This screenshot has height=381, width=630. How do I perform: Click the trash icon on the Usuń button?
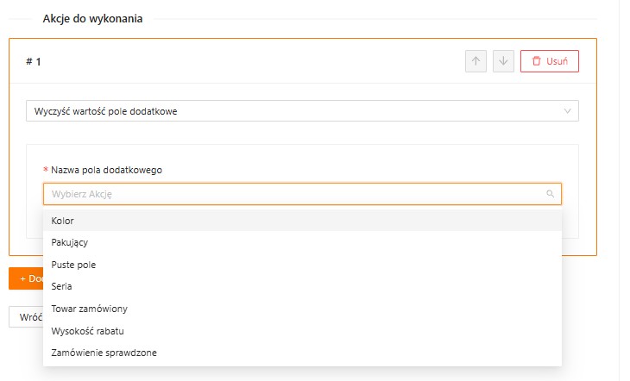pyautogui.click(x=536, y=61)
